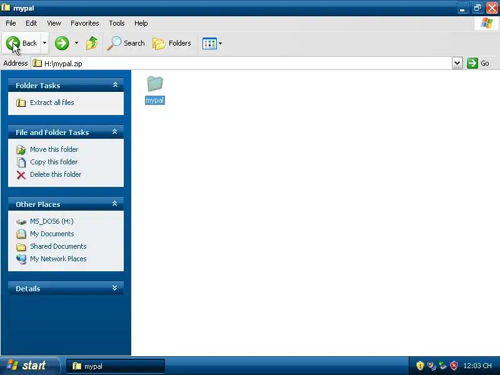Click the Extract all files zip icon
Screen dimensions: 500x375
[21, 102]
